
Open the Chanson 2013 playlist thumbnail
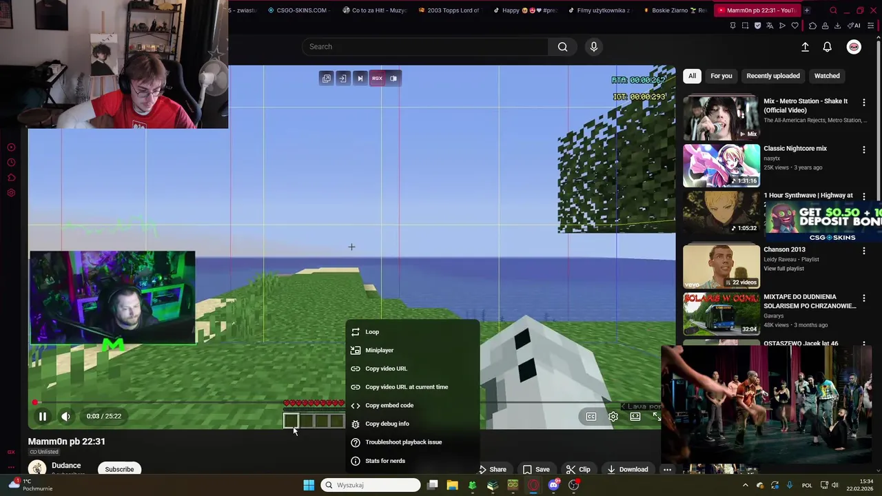click(x=721, y=266)
